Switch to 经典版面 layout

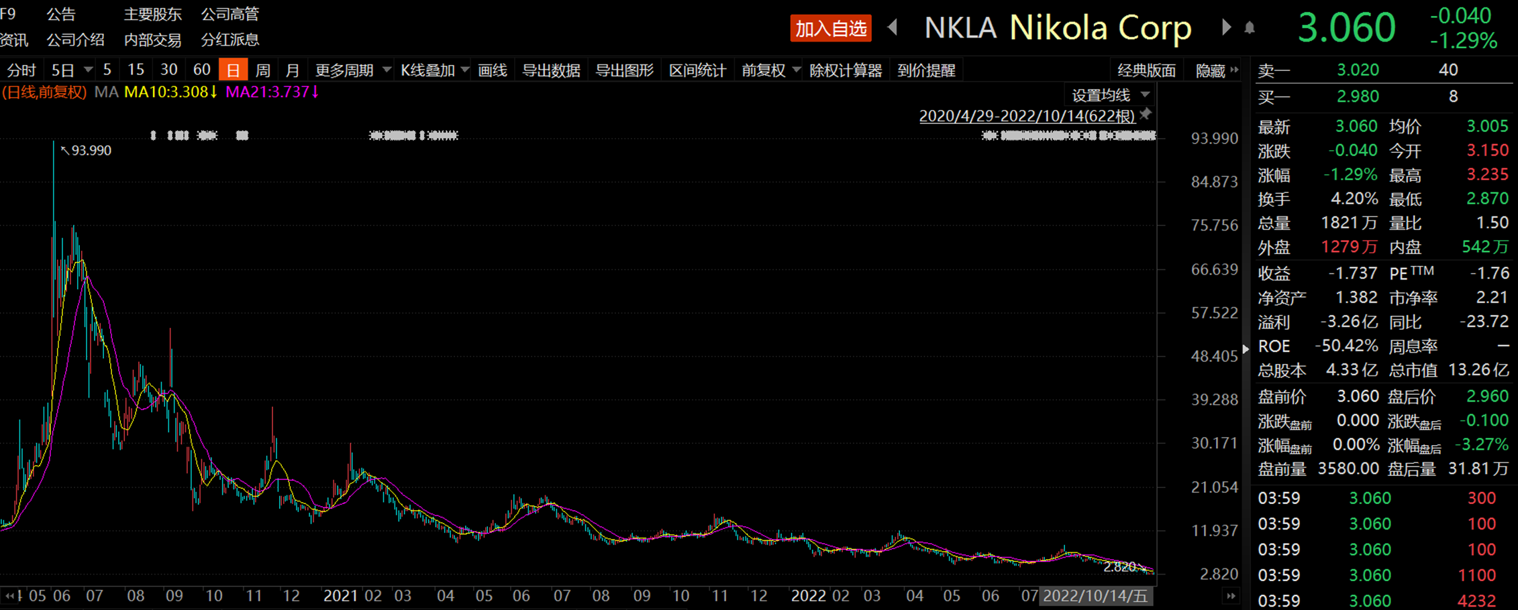1147,70
